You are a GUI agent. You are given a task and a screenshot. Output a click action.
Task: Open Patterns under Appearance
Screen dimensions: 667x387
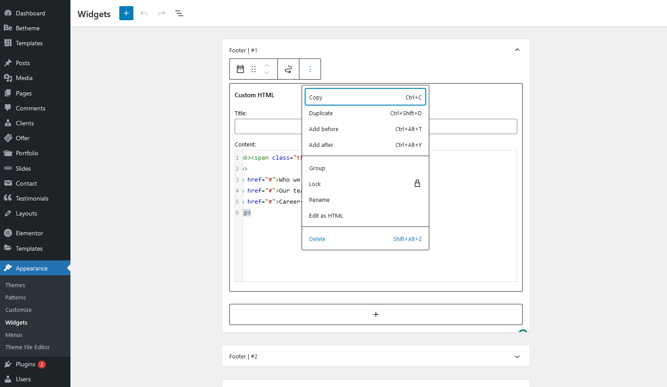[15, 297]
